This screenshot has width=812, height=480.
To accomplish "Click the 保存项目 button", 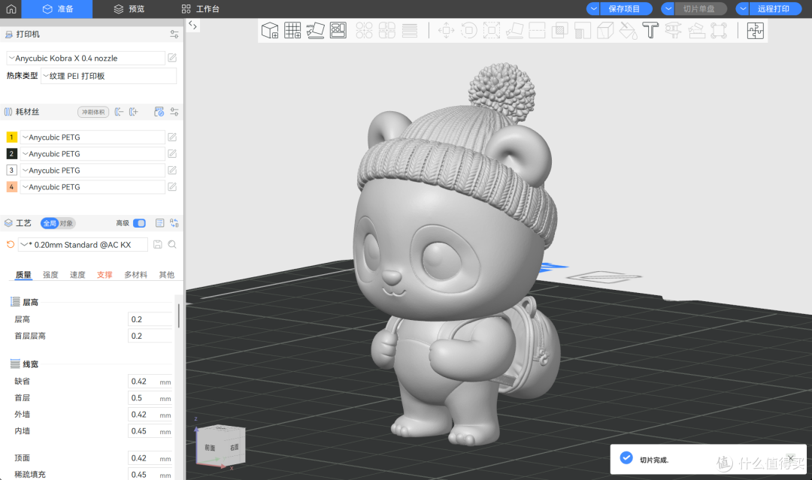I will pyautogui.click(x=626, y=9).
